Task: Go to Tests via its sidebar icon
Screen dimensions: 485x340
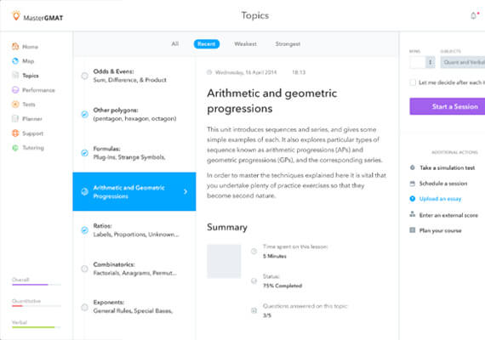Action: [15, 105]
